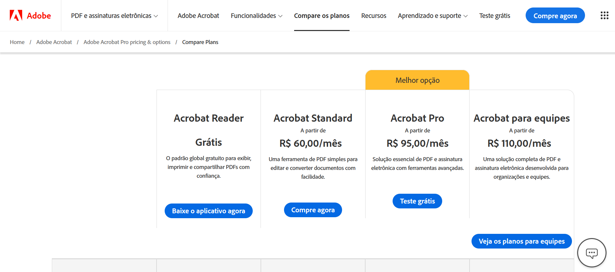Expand the Aprendizado e suporte dropdown

[x=433, y=15]
